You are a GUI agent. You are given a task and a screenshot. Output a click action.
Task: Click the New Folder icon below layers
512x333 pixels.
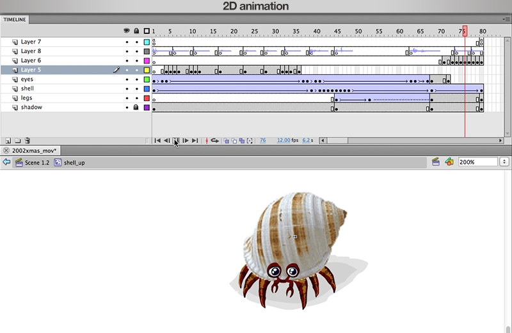(x=18, y=140)
